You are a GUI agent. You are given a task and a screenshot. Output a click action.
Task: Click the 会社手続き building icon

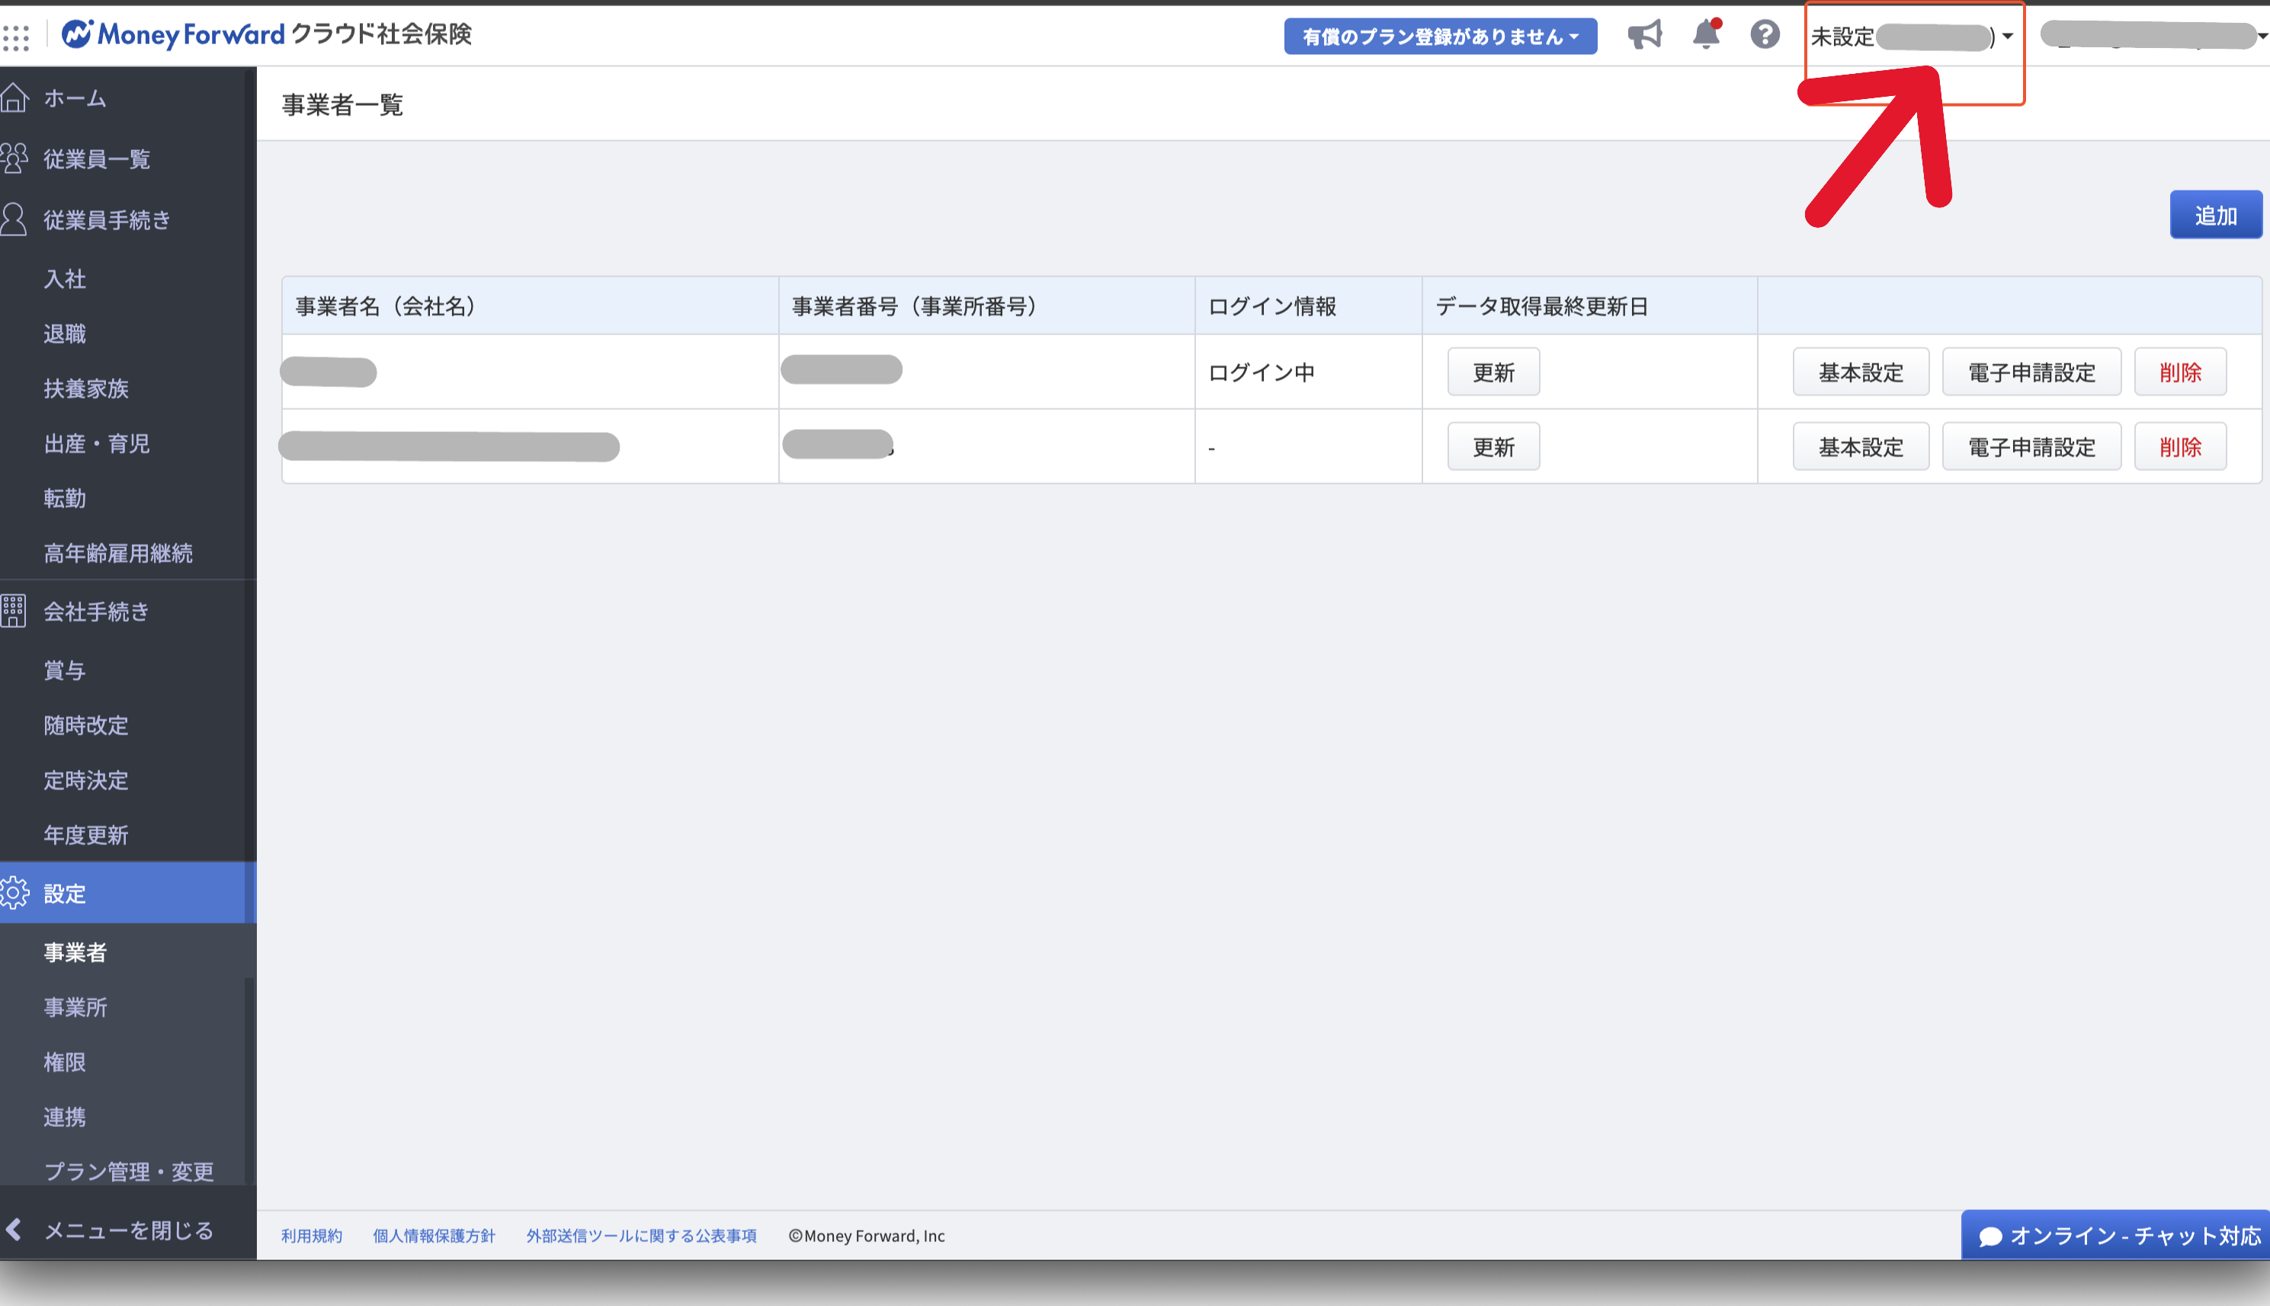(14, 611)
